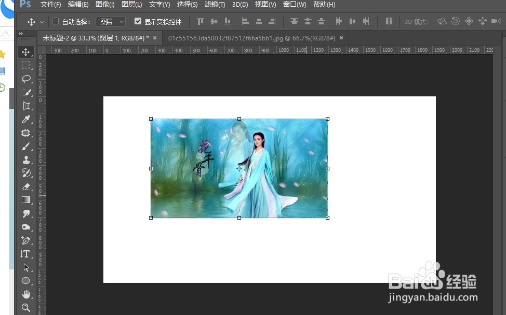
Task: Select the Rectangular Marquee tool
Action: coord(26,65)
